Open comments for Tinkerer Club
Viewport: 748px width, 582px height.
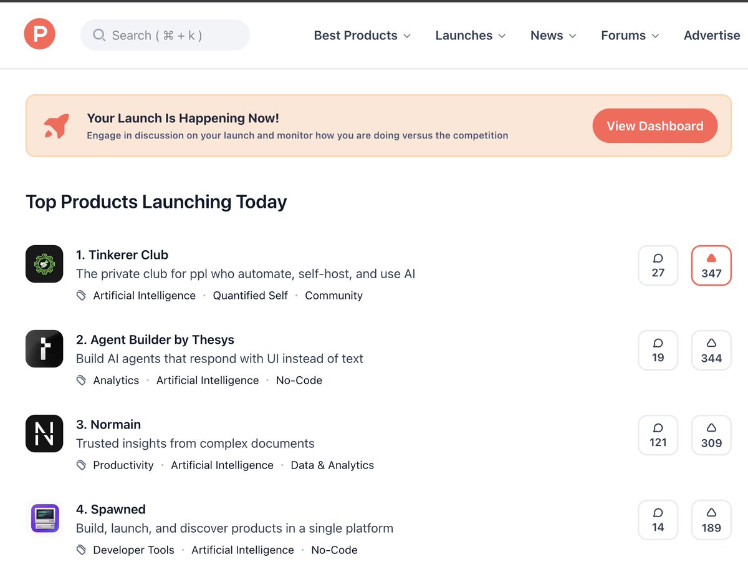658,265
